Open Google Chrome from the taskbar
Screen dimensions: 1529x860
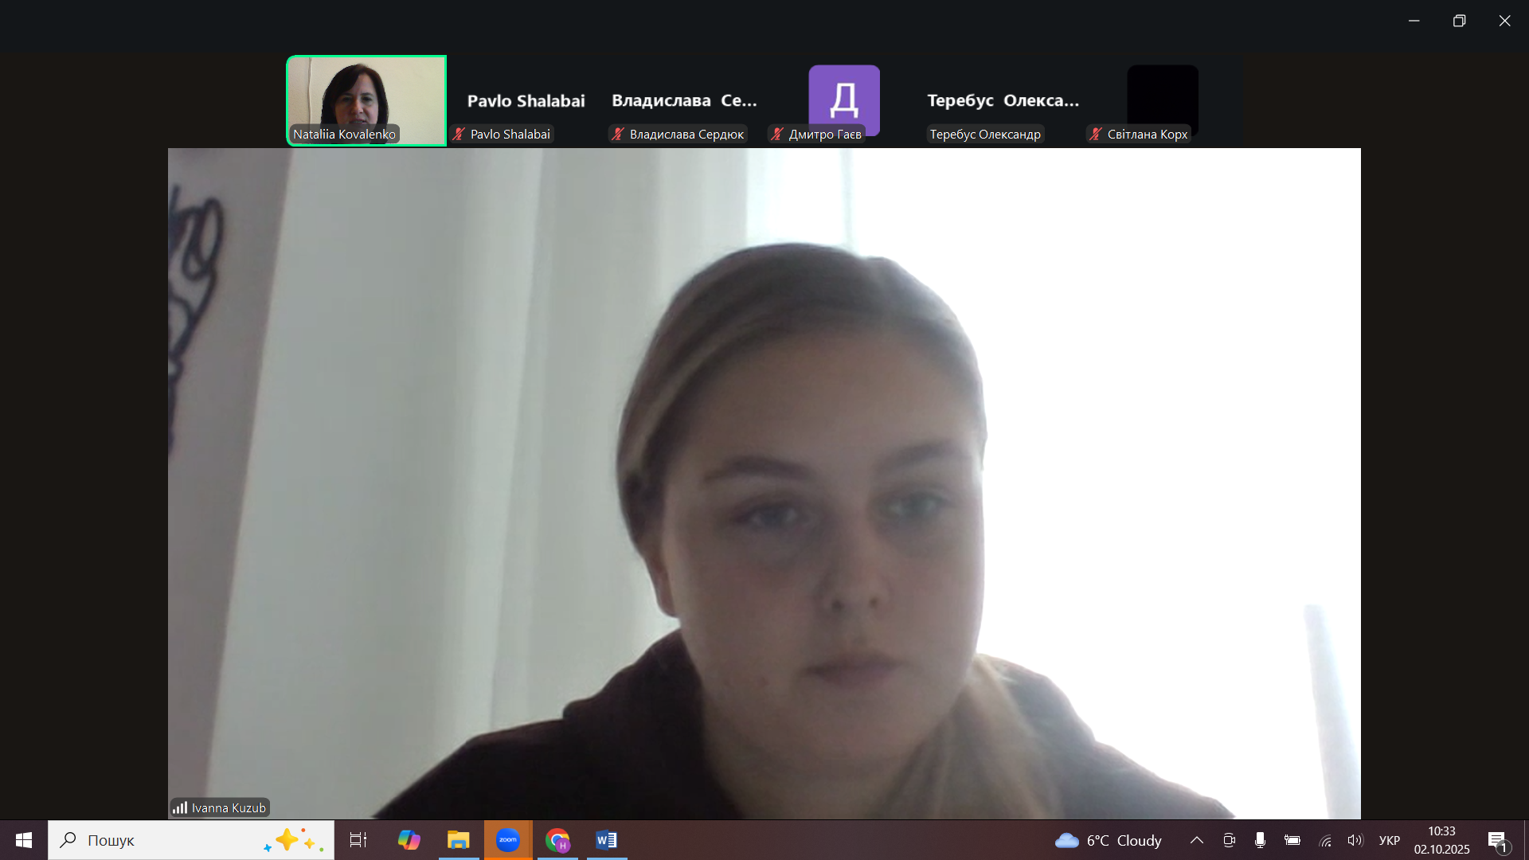pyautogui.click(x=557, y=840)
